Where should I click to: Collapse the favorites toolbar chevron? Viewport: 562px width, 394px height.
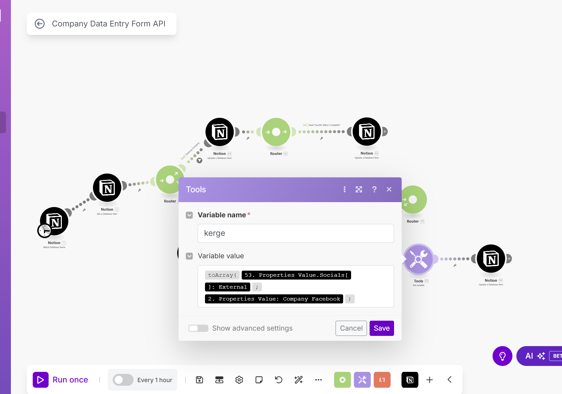pos(450,380)
